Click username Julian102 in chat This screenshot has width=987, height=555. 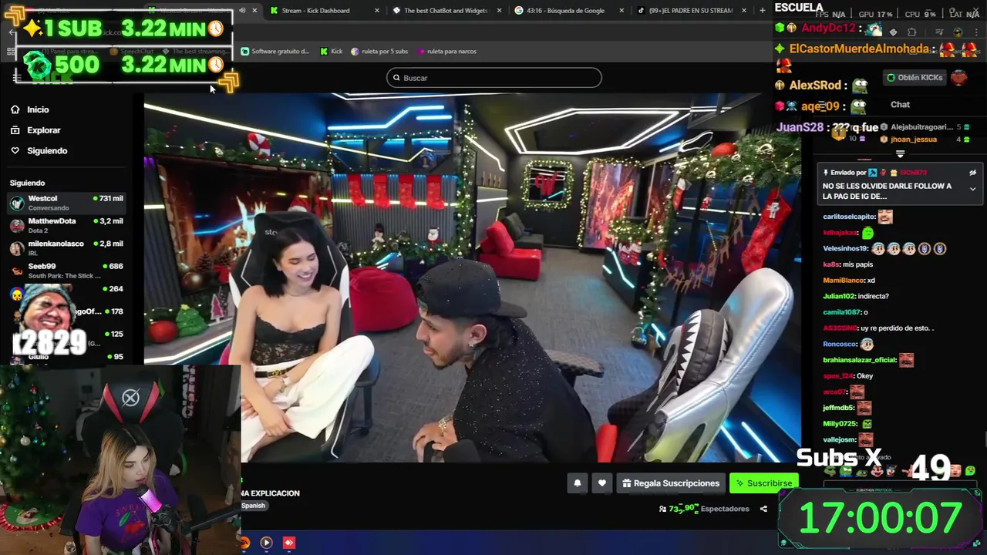pos(840,296)
